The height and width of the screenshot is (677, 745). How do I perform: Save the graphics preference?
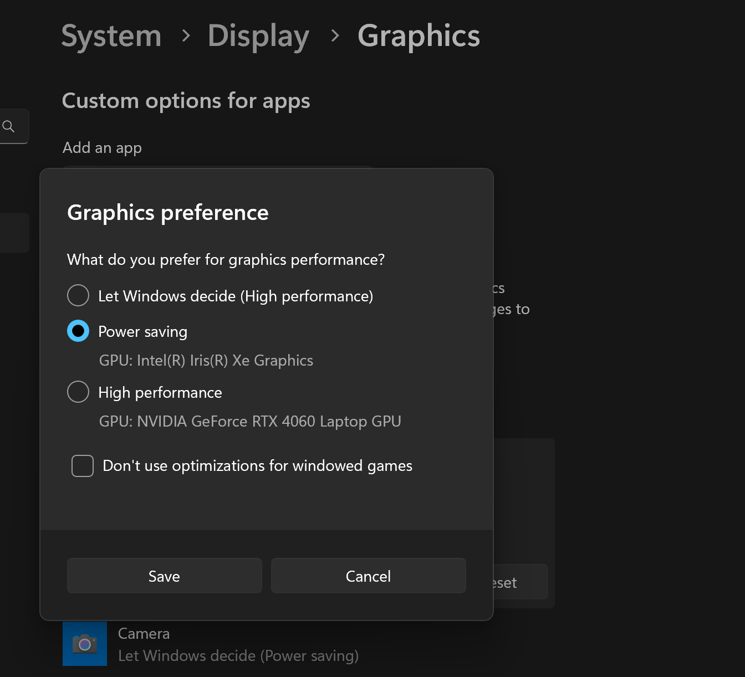coord(164,576)
